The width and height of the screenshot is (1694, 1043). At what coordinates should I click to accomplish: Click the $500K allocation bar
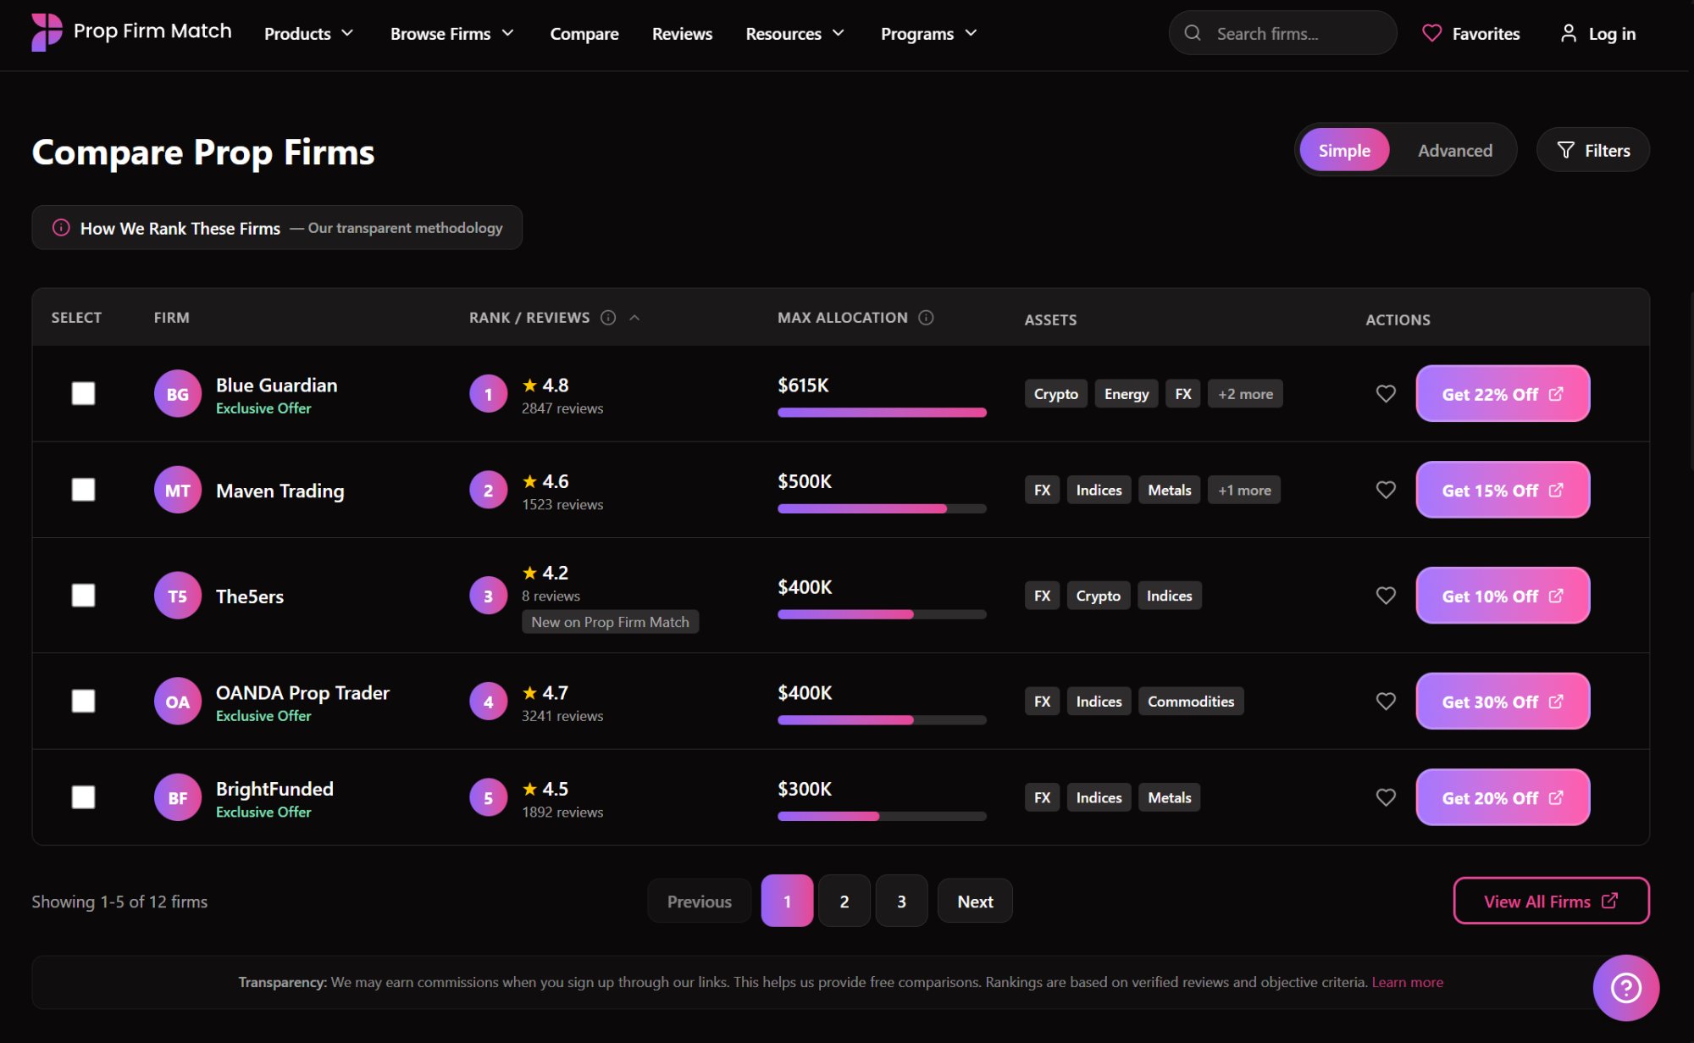[x=882, y=509]
